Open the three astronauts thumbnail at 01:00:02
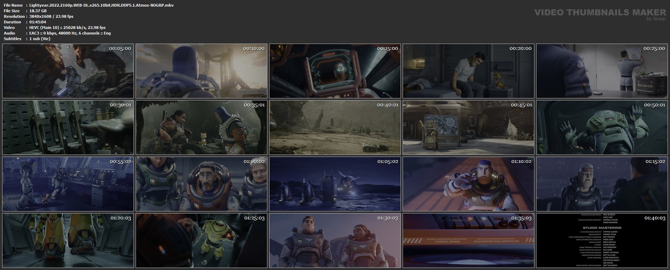This screenshot has width=670, height=270. (201, 184)
